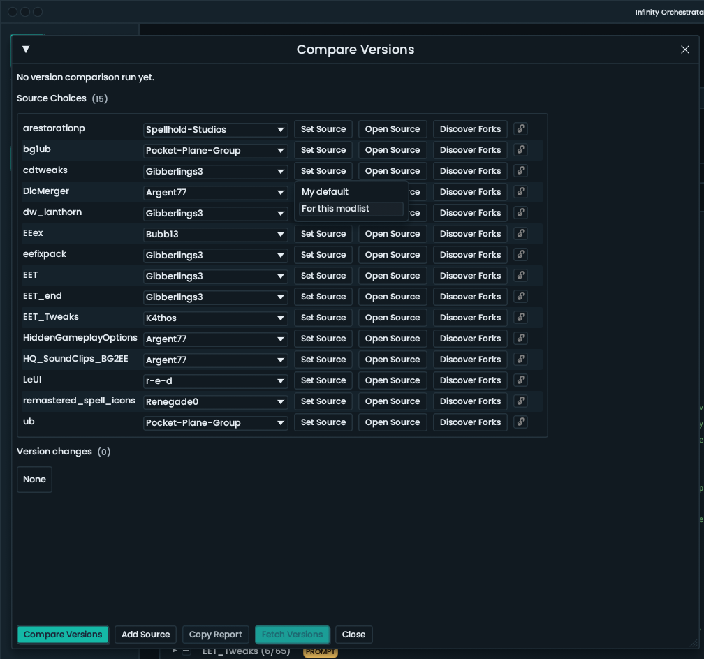The height and width of the screenshot is (659, 704).
Task: Open source dropdown for bg1ub
Action: point(216,150)
